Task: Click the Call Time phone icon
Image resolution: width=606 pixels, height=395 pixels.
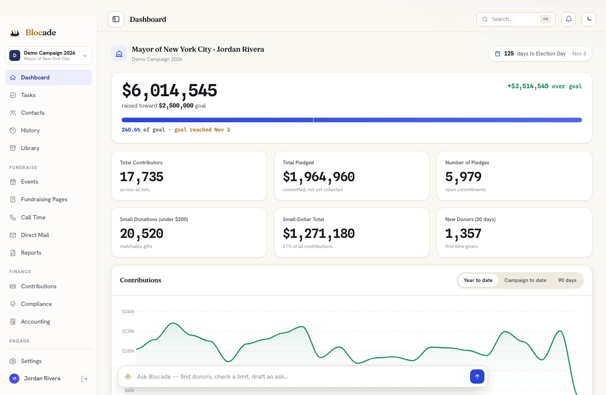Action: click(x=13, y=218)
